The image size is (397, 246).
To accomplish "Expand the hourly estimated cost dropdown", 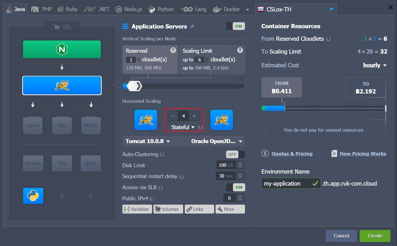I will [375, 65].
